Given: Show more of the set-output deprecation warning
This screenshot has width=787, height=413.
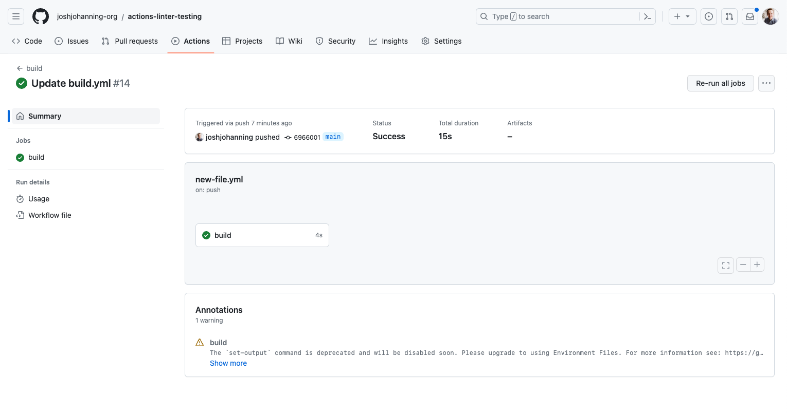Looking at the screenshot, I should [228, 363].
